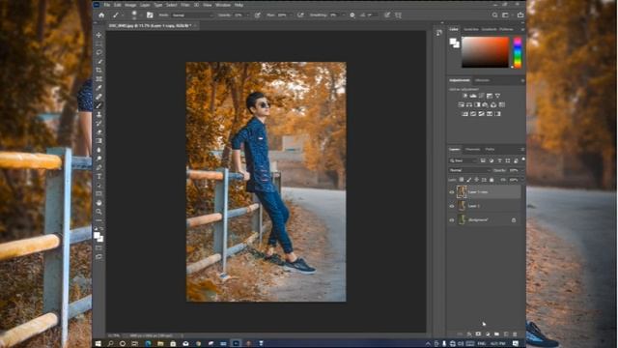Select the Eyedropper tool
This screenshot has height=348, width=618.
point(98,88)
